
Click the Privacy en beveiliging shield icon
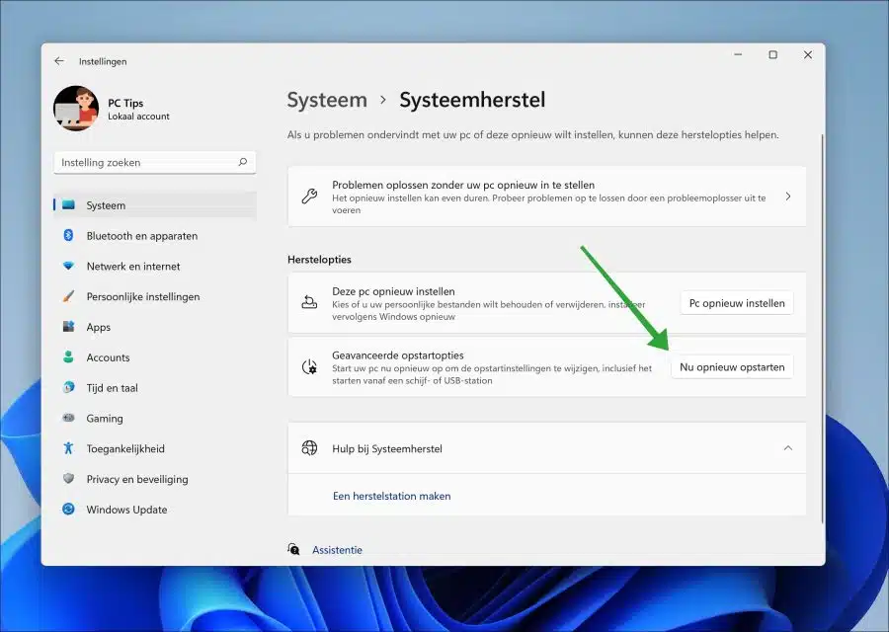coord(68,478)
